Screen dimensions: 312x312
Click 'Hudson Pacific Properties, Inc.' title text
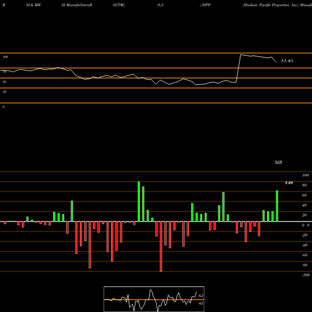tap(271, 5)
